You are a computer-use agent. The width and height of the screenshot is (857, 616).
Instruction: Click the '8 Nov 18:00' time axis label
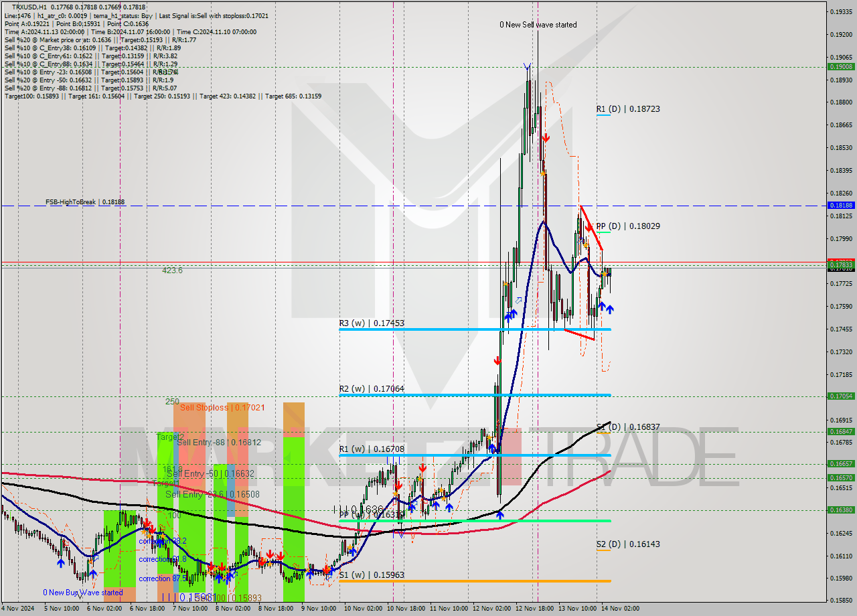(276, 609)
